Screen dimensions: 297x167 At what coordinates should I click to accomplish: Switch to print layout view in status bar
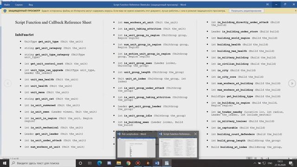256,158
